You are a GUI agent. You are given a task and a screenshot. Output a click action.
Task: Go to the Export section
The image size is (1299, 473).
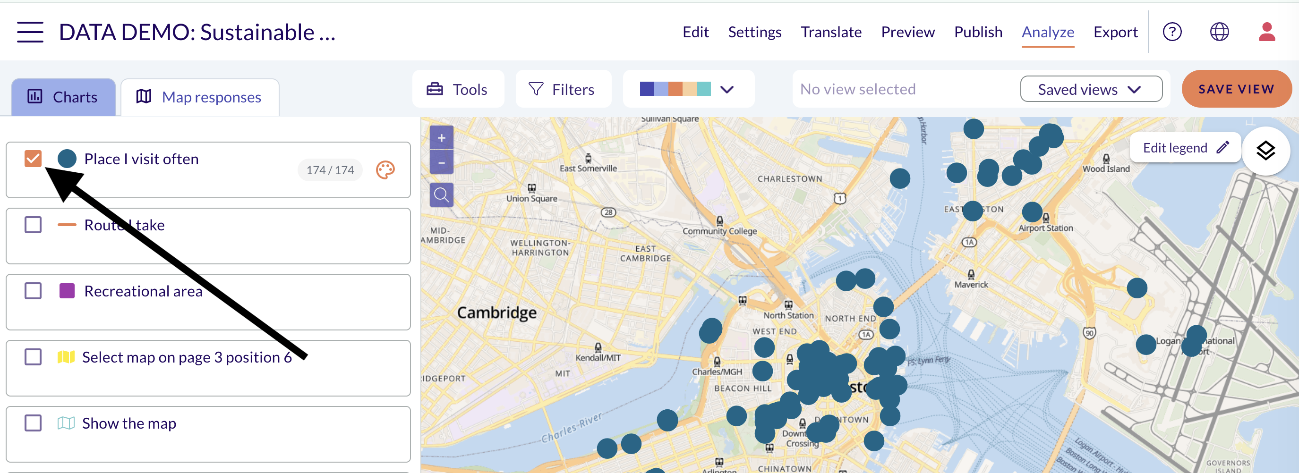(1115, 32)
